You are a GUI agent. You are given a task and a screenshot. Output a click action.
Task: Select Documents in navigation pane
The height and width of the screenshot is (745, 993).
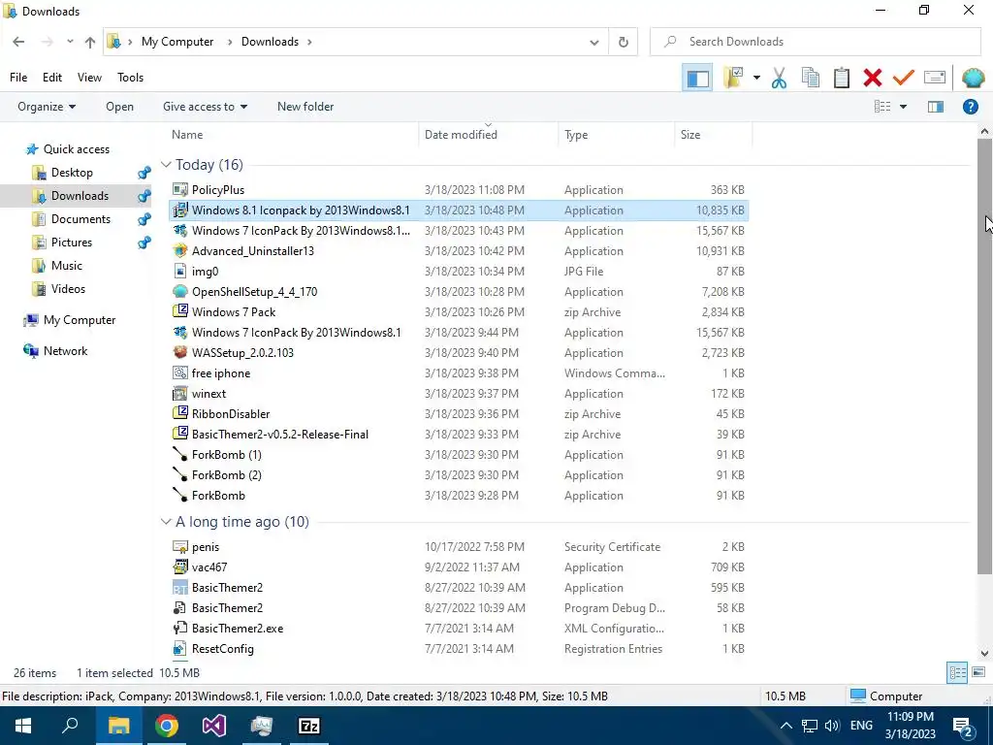[80, 218]
